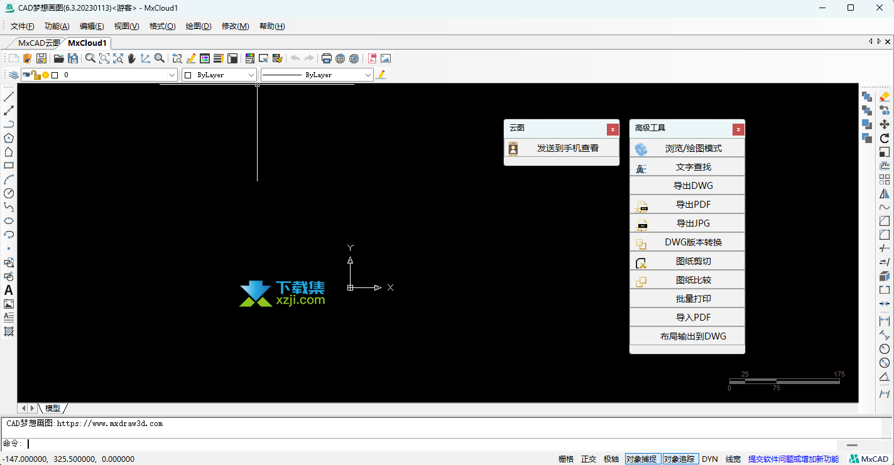This screenshot has width=894, height=465.
Task: Toggle 对象追踪 object tracking
Action: 680,459
